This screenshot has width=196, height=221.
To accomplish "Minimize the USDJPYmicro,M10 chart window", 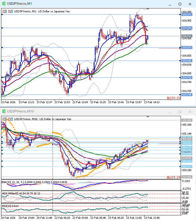I will click(x=169, y=112).
